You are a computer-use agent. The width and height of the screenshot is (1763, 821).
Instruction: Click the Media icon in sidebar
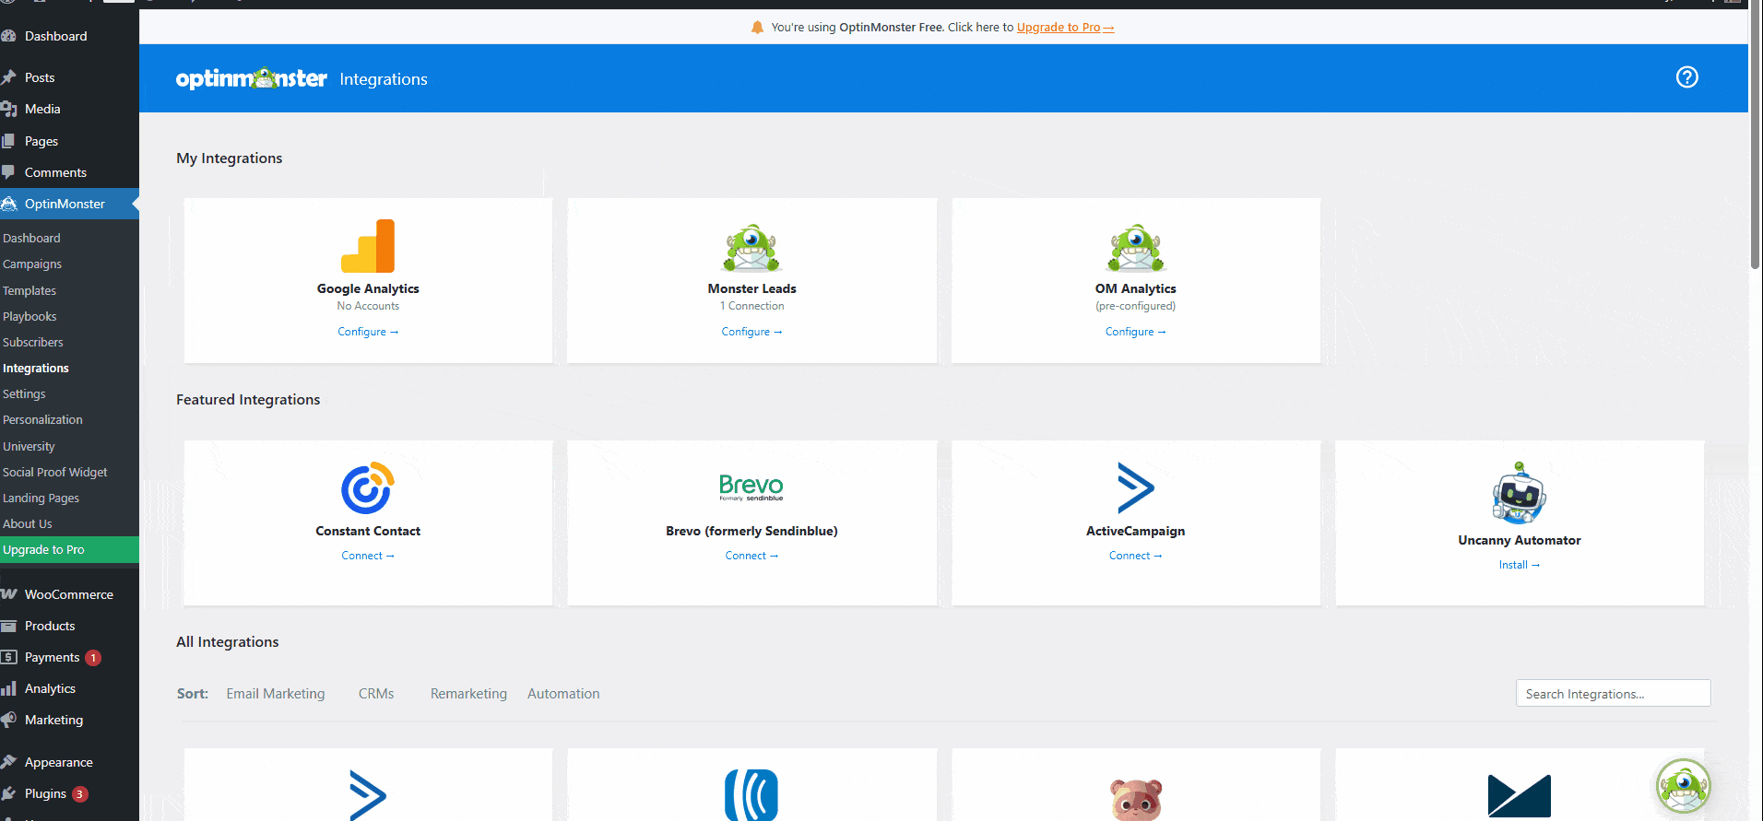tap(9, 109)
